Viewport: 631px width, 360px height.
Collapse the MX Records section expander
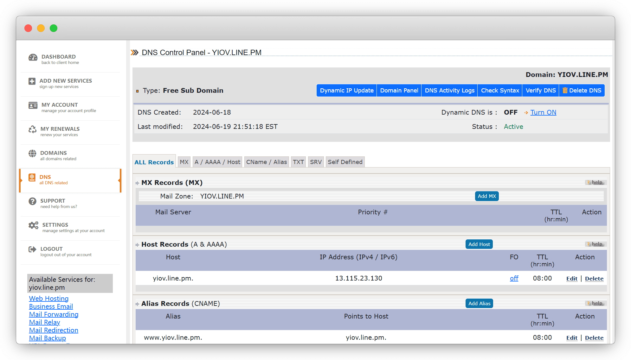137,183
